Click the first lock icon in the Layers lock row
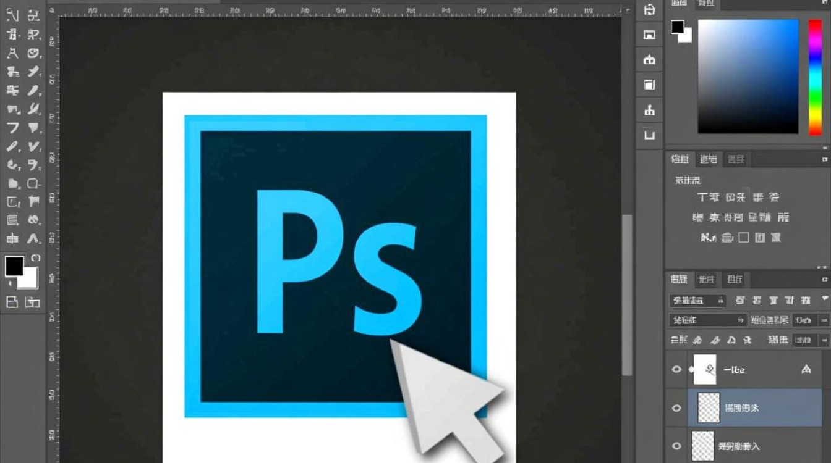This screenshot has height=463, width=831. click(697, 340)
